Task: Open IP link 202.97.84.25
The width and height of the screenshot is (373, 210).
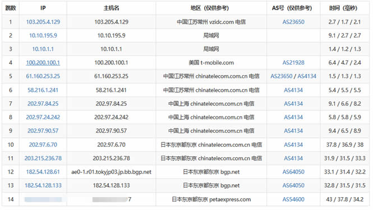Action: click(x=43, y=104)
